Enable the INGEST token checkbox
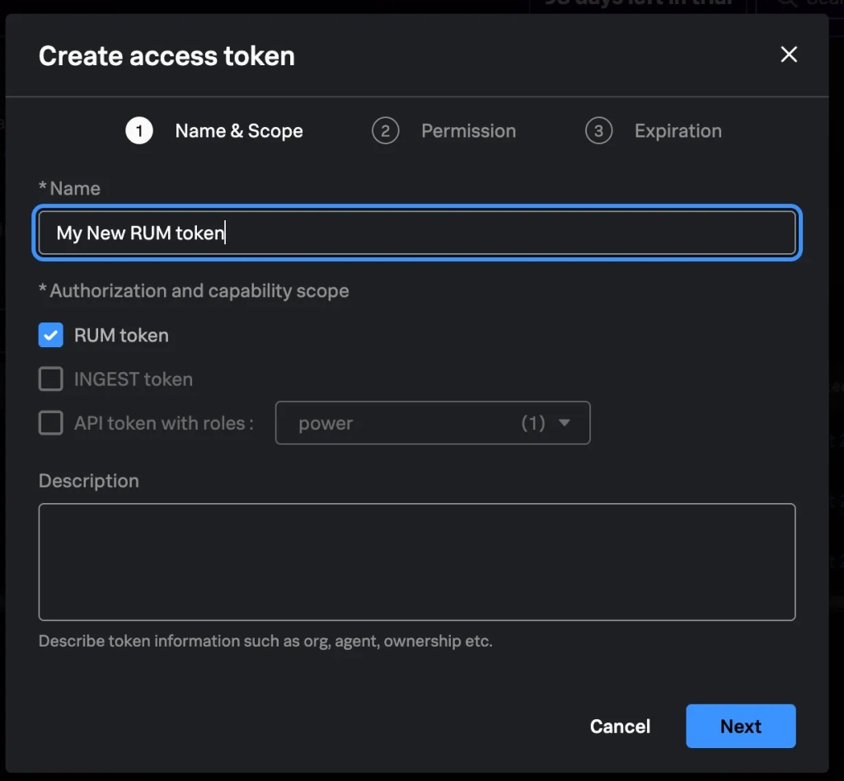Viewport: 844px width, 781px height. (x=51, y=379)
